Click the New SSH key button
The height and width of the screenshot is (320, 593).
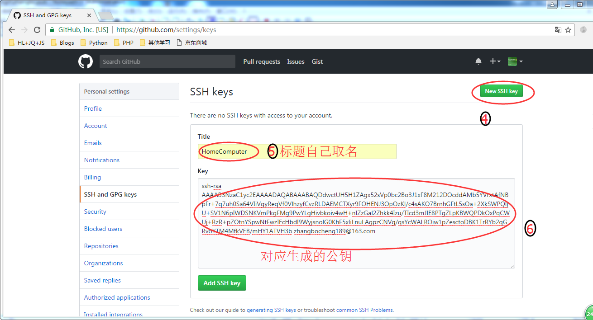pos(501,91)
